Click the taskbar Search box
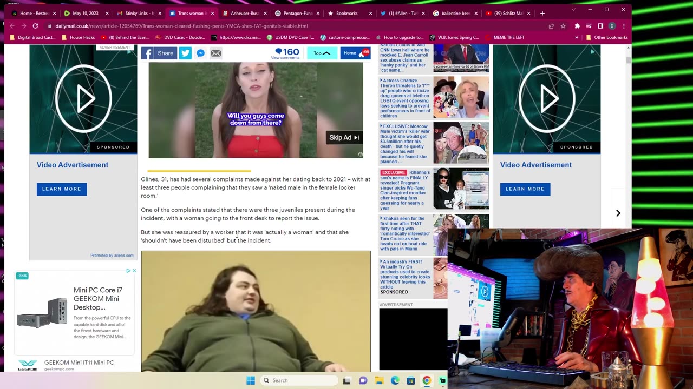The height and width of the screenshot is (389, 693). [x=299, y=380]
